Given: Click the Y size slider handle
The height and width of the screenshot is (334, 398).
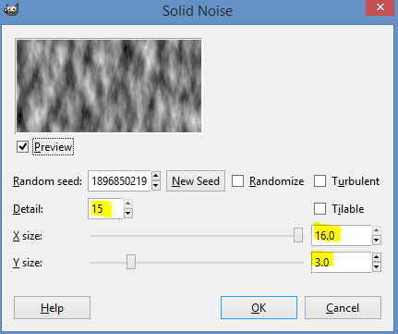Looking at the screenshot, I should [x=131, y=262].
